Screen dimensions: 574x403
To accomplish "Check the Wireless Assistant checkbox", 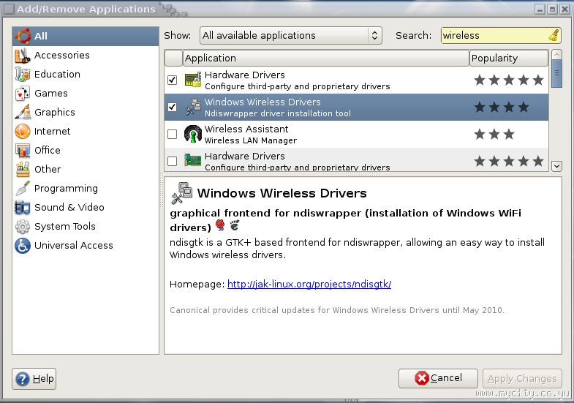I will [172, 134].
